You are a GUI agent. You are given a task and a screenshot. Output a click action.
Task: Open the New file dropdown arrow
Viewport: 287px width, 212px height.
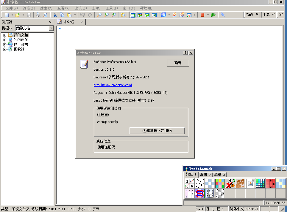[x=12, y=15]
